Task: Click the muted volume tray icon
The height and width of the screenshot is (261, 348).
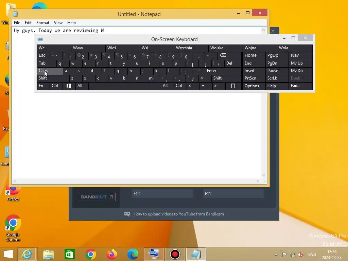Action: [x=301, y=255]
